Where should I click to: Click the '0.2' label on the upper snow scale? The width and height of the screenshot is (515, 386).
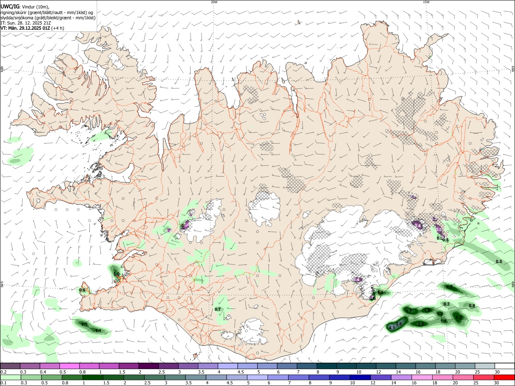pyautogui.click(x=3, y=372)
